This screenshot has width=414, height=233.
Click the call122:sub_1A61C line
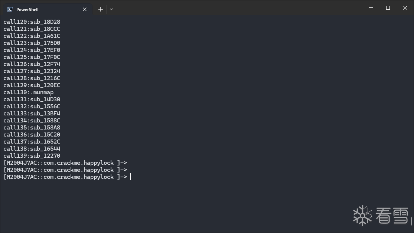[32, 36]
